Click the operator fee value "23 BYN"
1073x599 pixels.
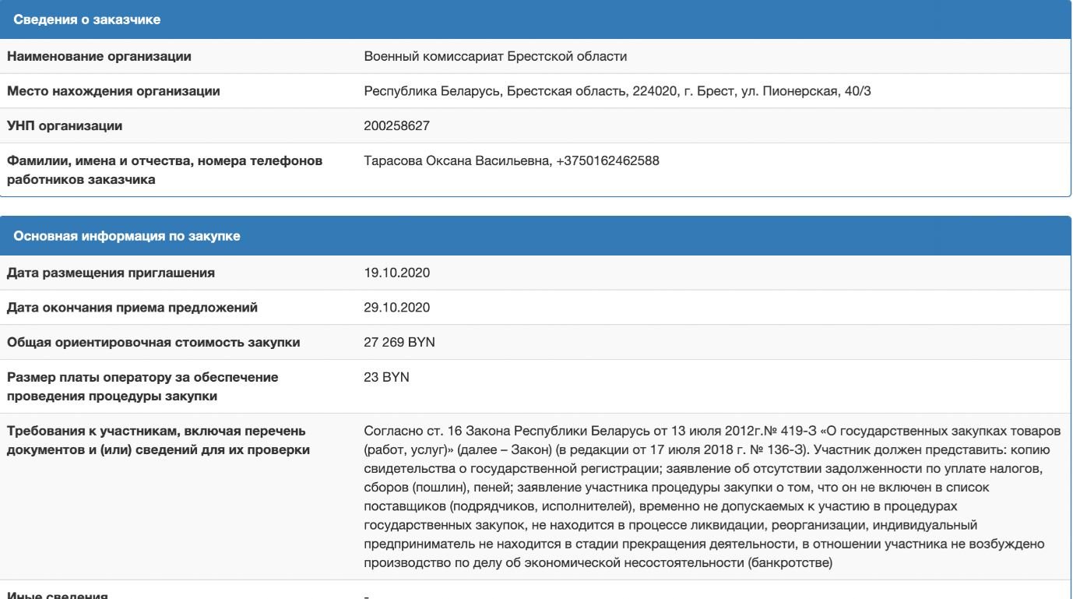point(386,378)
